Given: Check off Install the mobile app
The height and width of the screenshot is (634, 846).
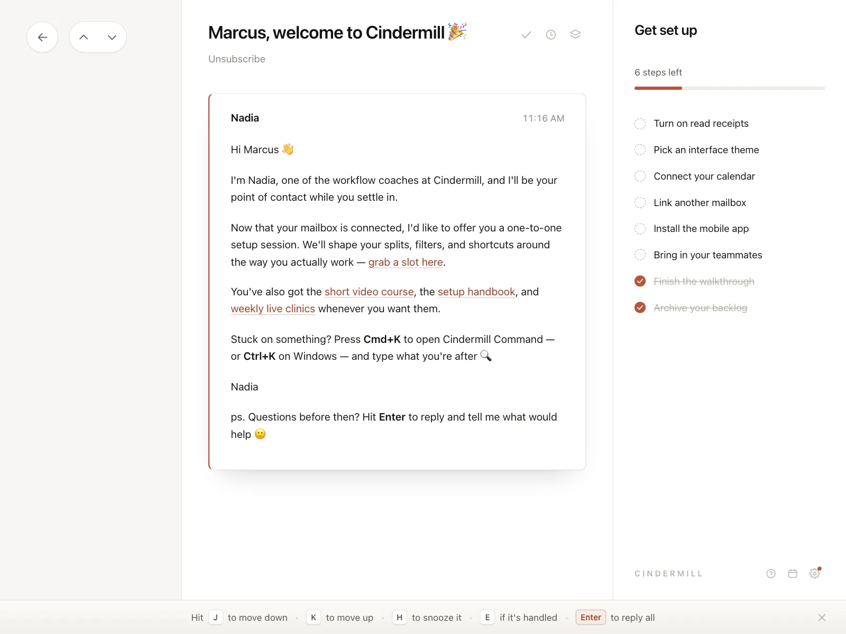Looking at the screenshot, I should (x=640, y=229).
